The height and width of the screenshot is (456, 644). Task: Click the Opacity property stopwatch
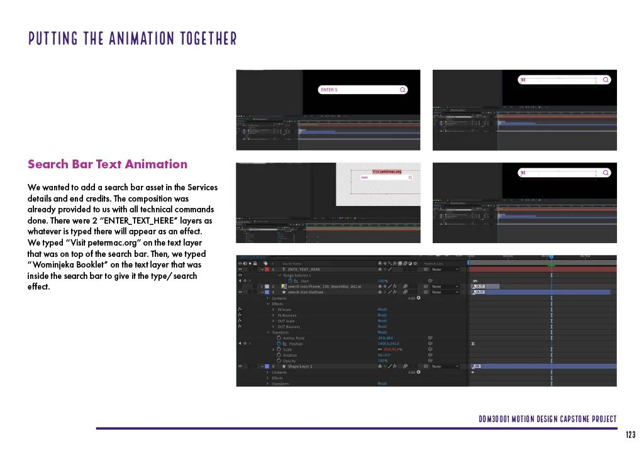[x=279, y=361]
